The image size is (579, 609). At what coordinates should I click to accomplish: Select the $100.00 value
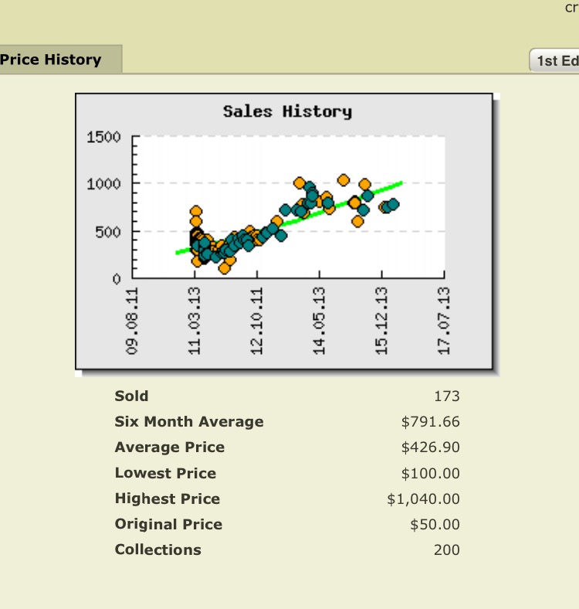coord(430,473)
